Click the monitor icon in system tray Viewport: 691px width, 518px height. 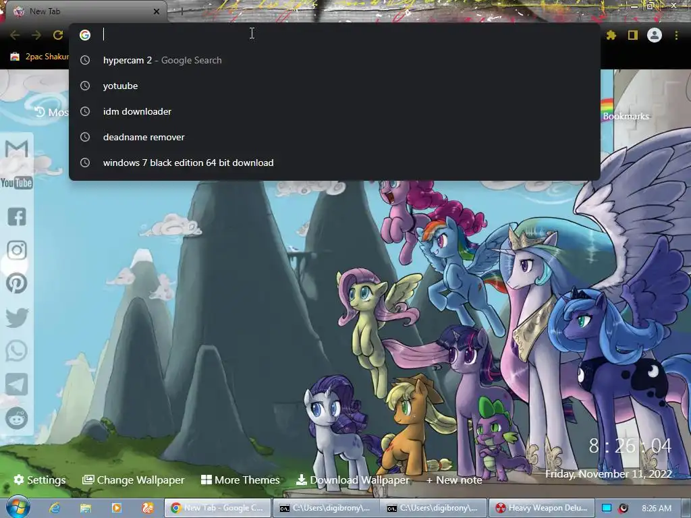pos(607,508)
